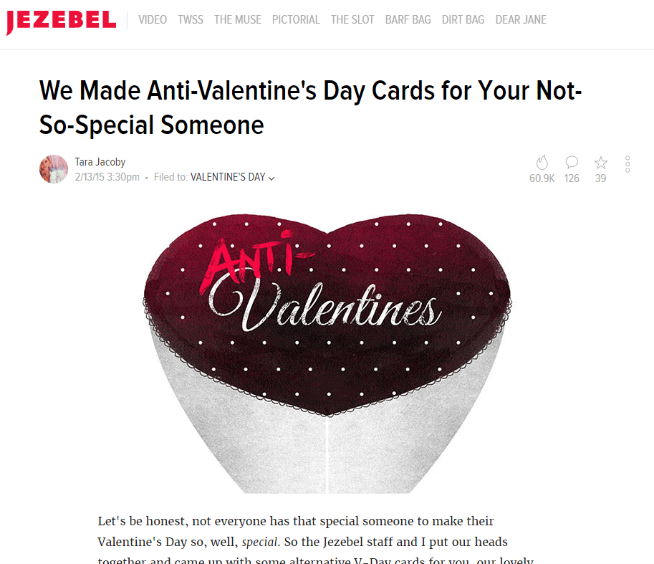Click the flame recommend icon
The height and width of the screenshot is (564, 654).
(x=542, y=163)
